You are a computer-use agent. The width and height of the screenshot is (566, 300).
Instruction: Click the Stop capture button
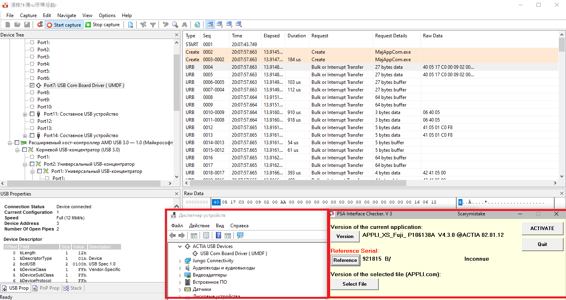(102, 25)
